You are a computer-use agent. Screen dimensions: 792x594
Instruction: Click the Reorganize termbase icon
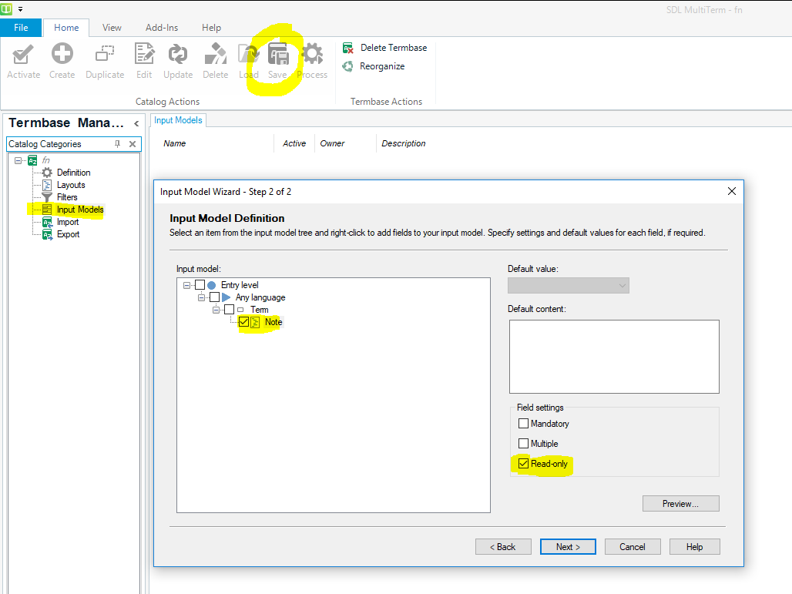pos(349,66)
